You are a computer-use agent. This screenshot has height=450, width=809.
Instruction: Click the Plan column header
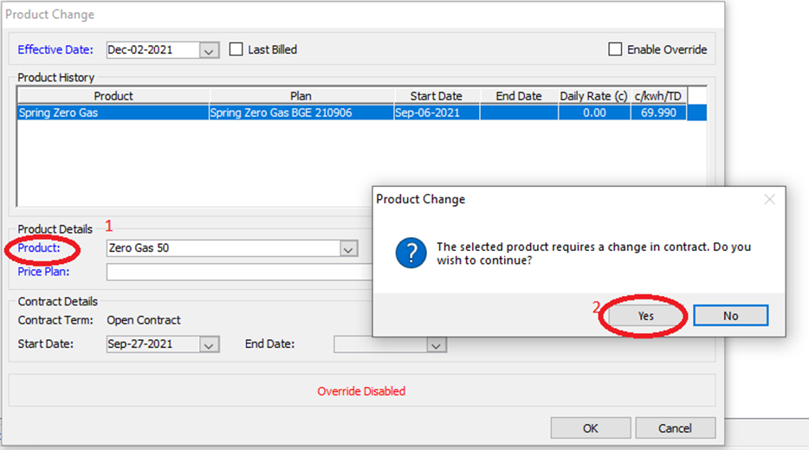(x=301, y=96)
